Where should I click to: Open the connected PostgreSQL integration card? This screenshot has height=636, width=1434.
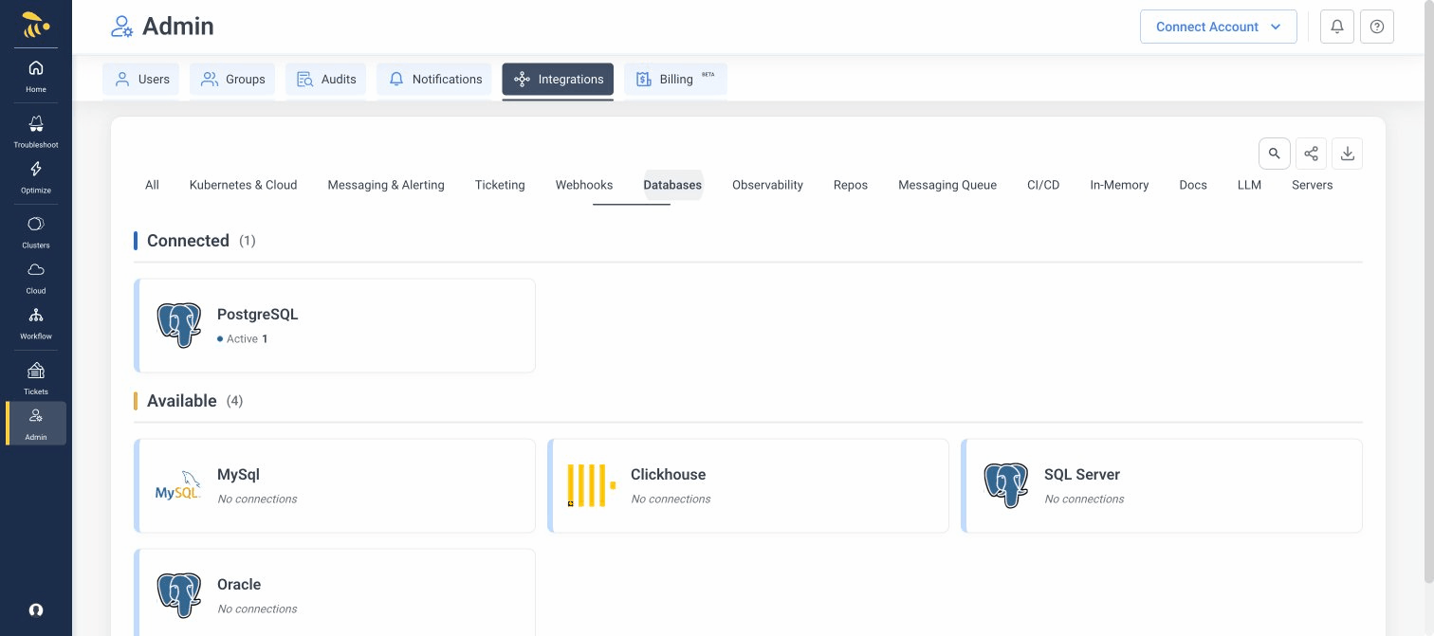point(335,325)
